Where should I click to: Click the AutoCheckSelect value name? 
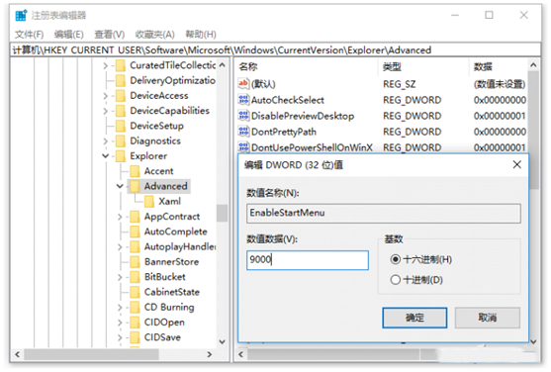click(x=288, y=100)
